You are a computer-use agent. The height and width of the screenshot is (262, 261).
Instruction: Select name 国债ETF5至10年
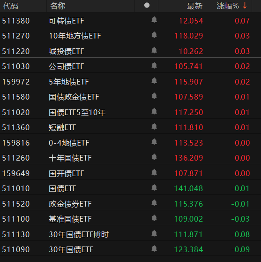click(77, 112)
